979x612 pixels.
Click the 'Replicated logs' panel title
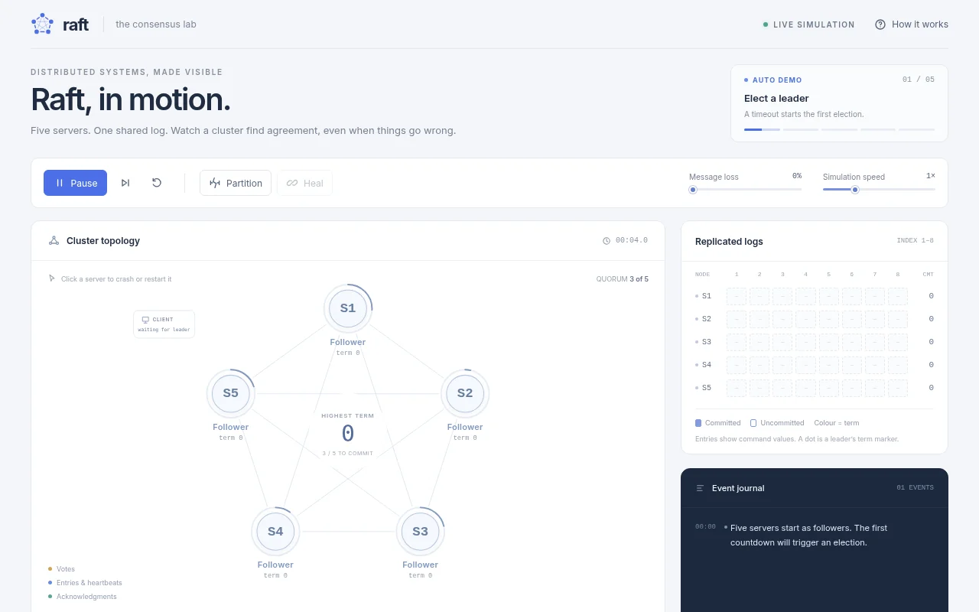729,241
